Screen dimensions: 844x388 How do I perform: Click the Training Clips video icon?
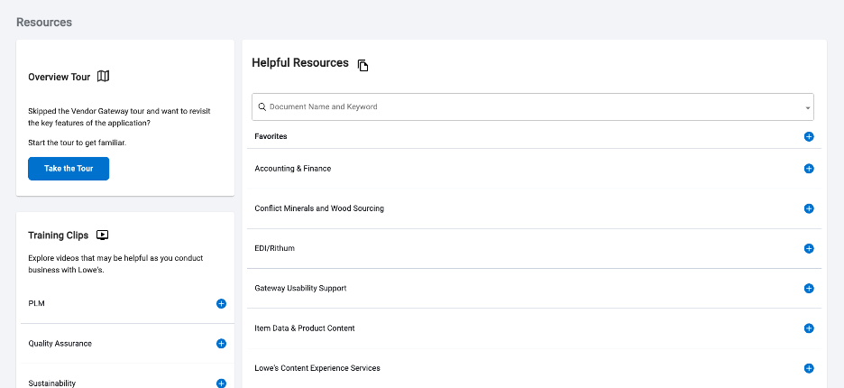[x=102, y=235]
